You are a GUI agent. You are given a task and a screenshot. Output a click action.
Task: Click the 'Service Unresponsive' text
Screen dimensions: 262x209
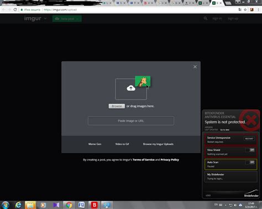click(x=219, y=138)
